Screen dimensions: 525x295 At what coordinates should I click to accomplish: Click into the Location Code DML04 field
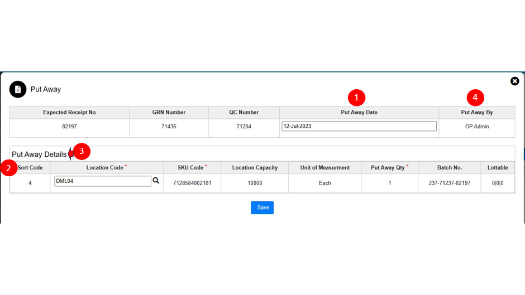[102, 181]
